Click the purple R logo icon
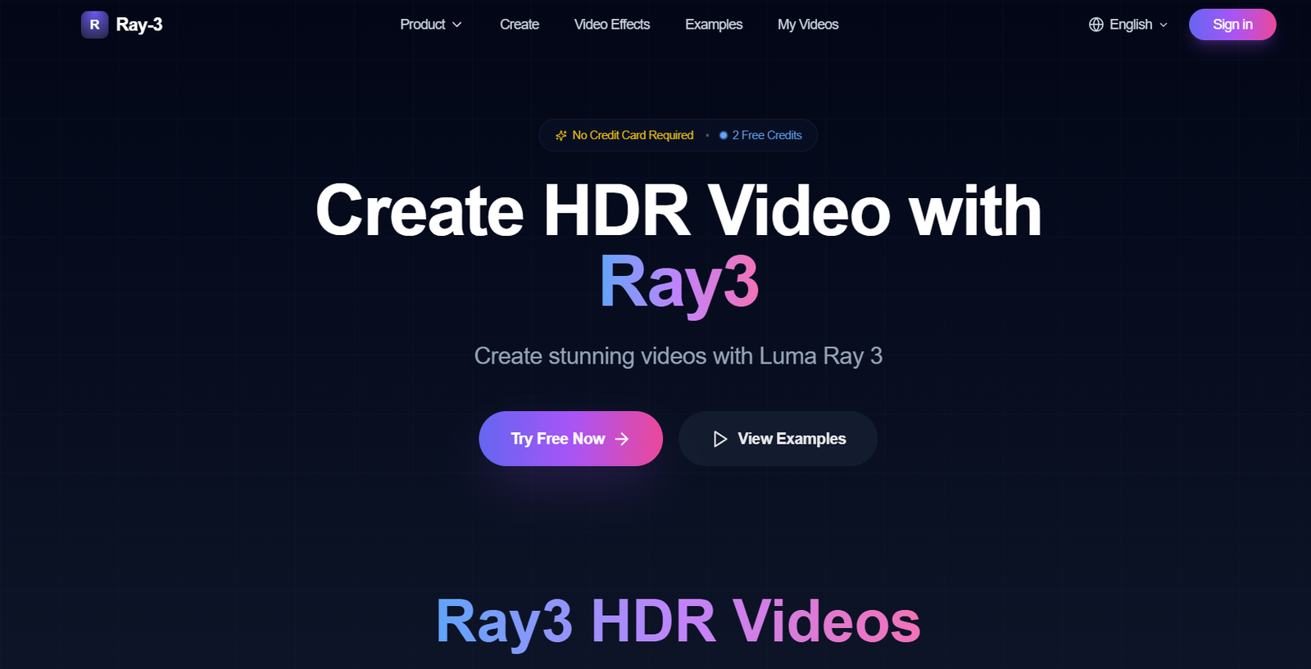1311x669 pixels. 94,25
